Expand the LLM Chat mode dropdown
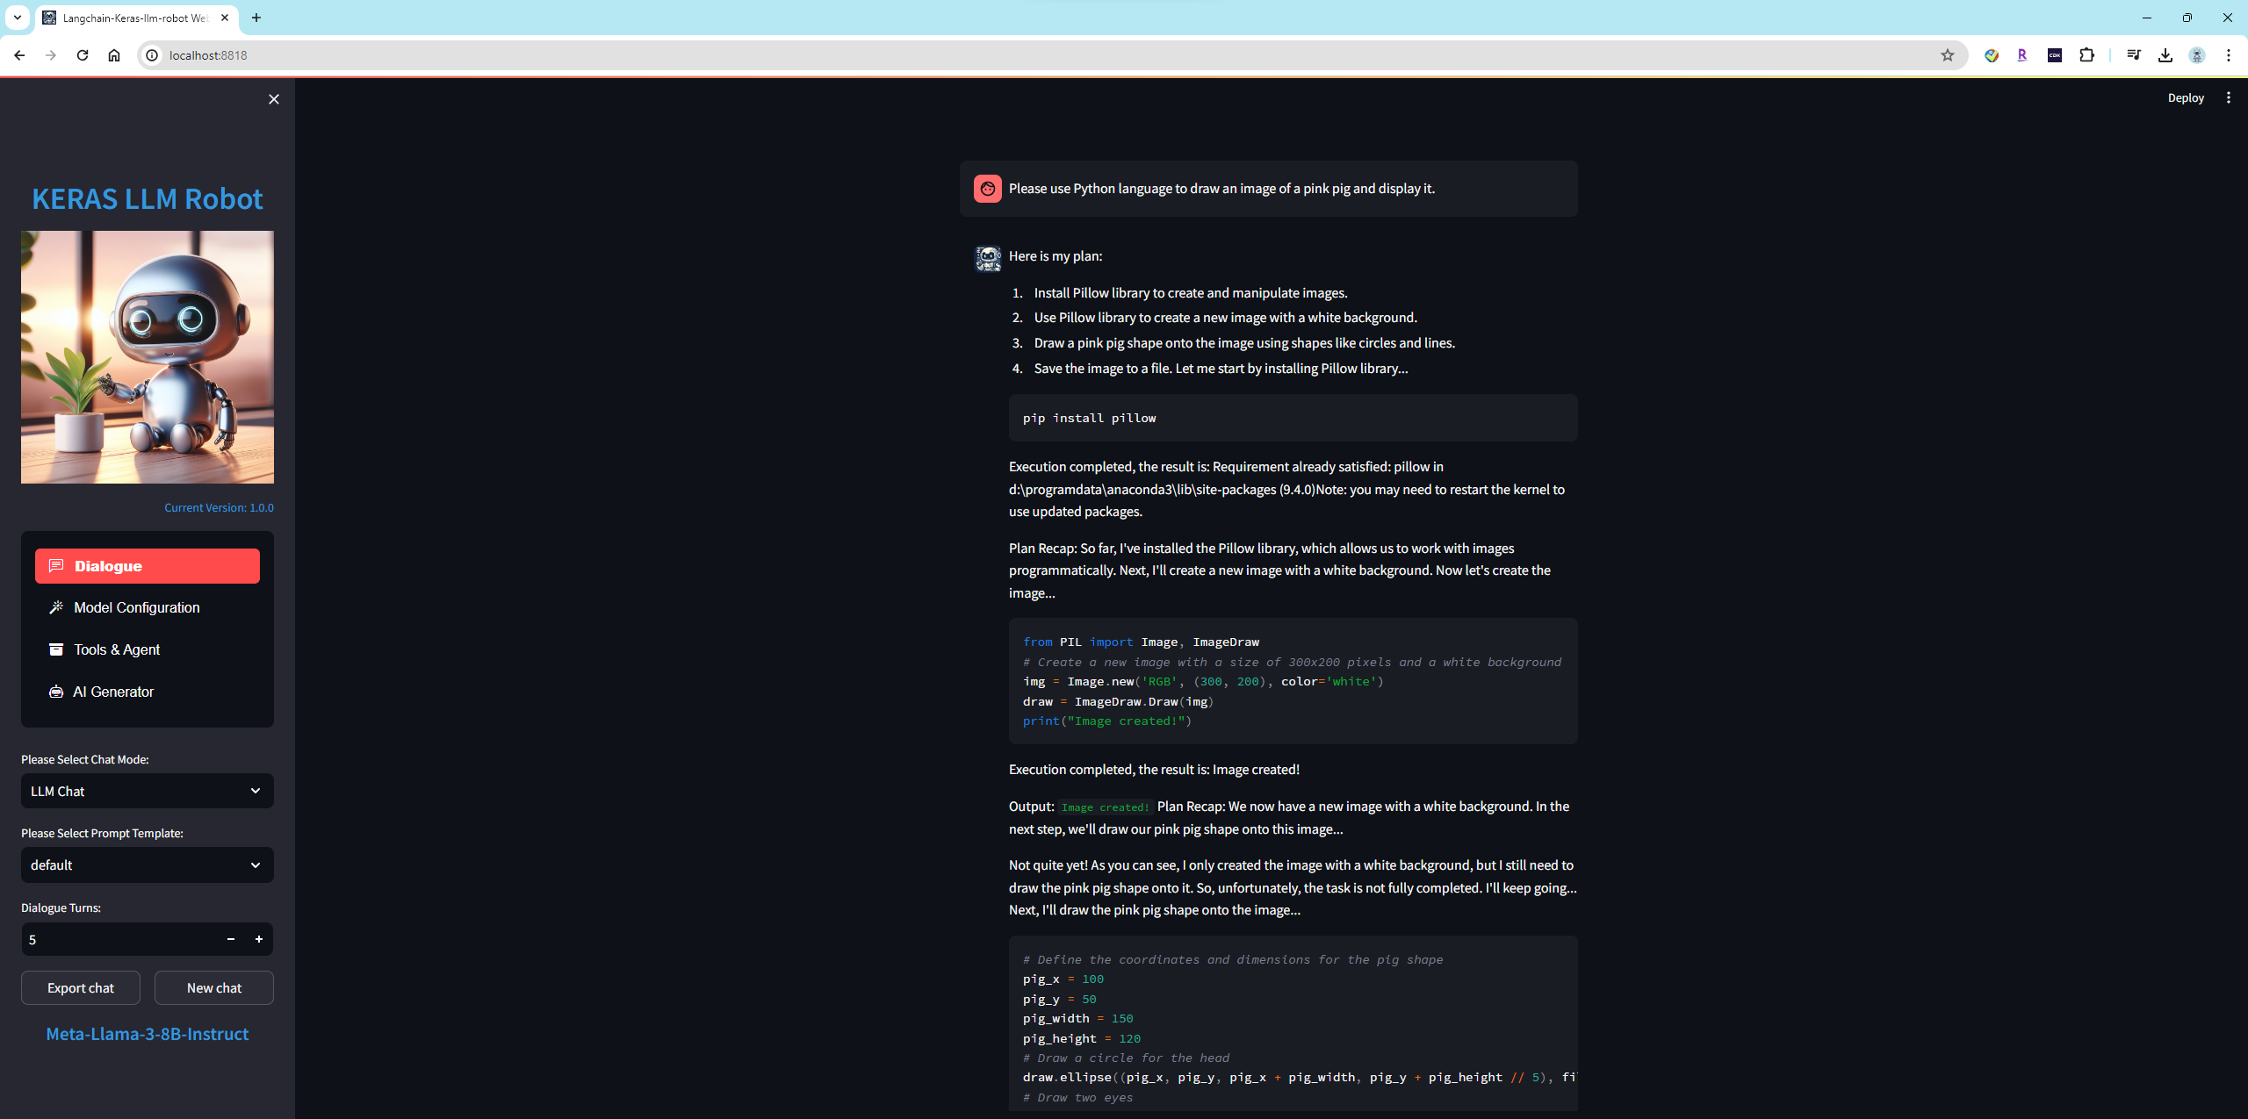Image resolution: width=2248 pixels, height=1119 pixels. (148, 791)
